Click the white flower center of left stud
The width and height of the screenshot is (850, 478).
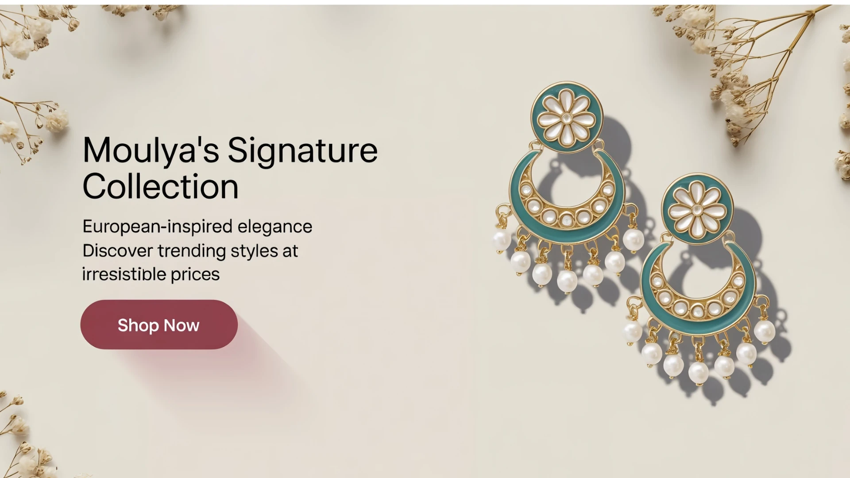(566, 117)
